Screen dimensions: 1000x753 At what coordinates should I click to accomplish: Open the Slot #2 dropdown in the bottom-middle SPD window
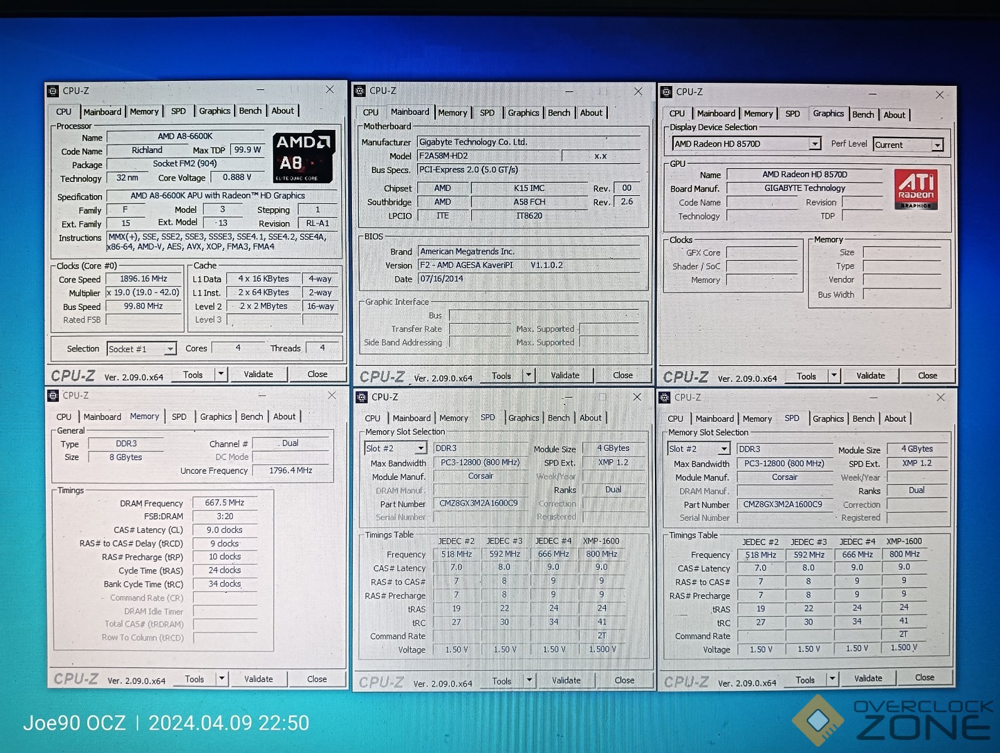421,448
